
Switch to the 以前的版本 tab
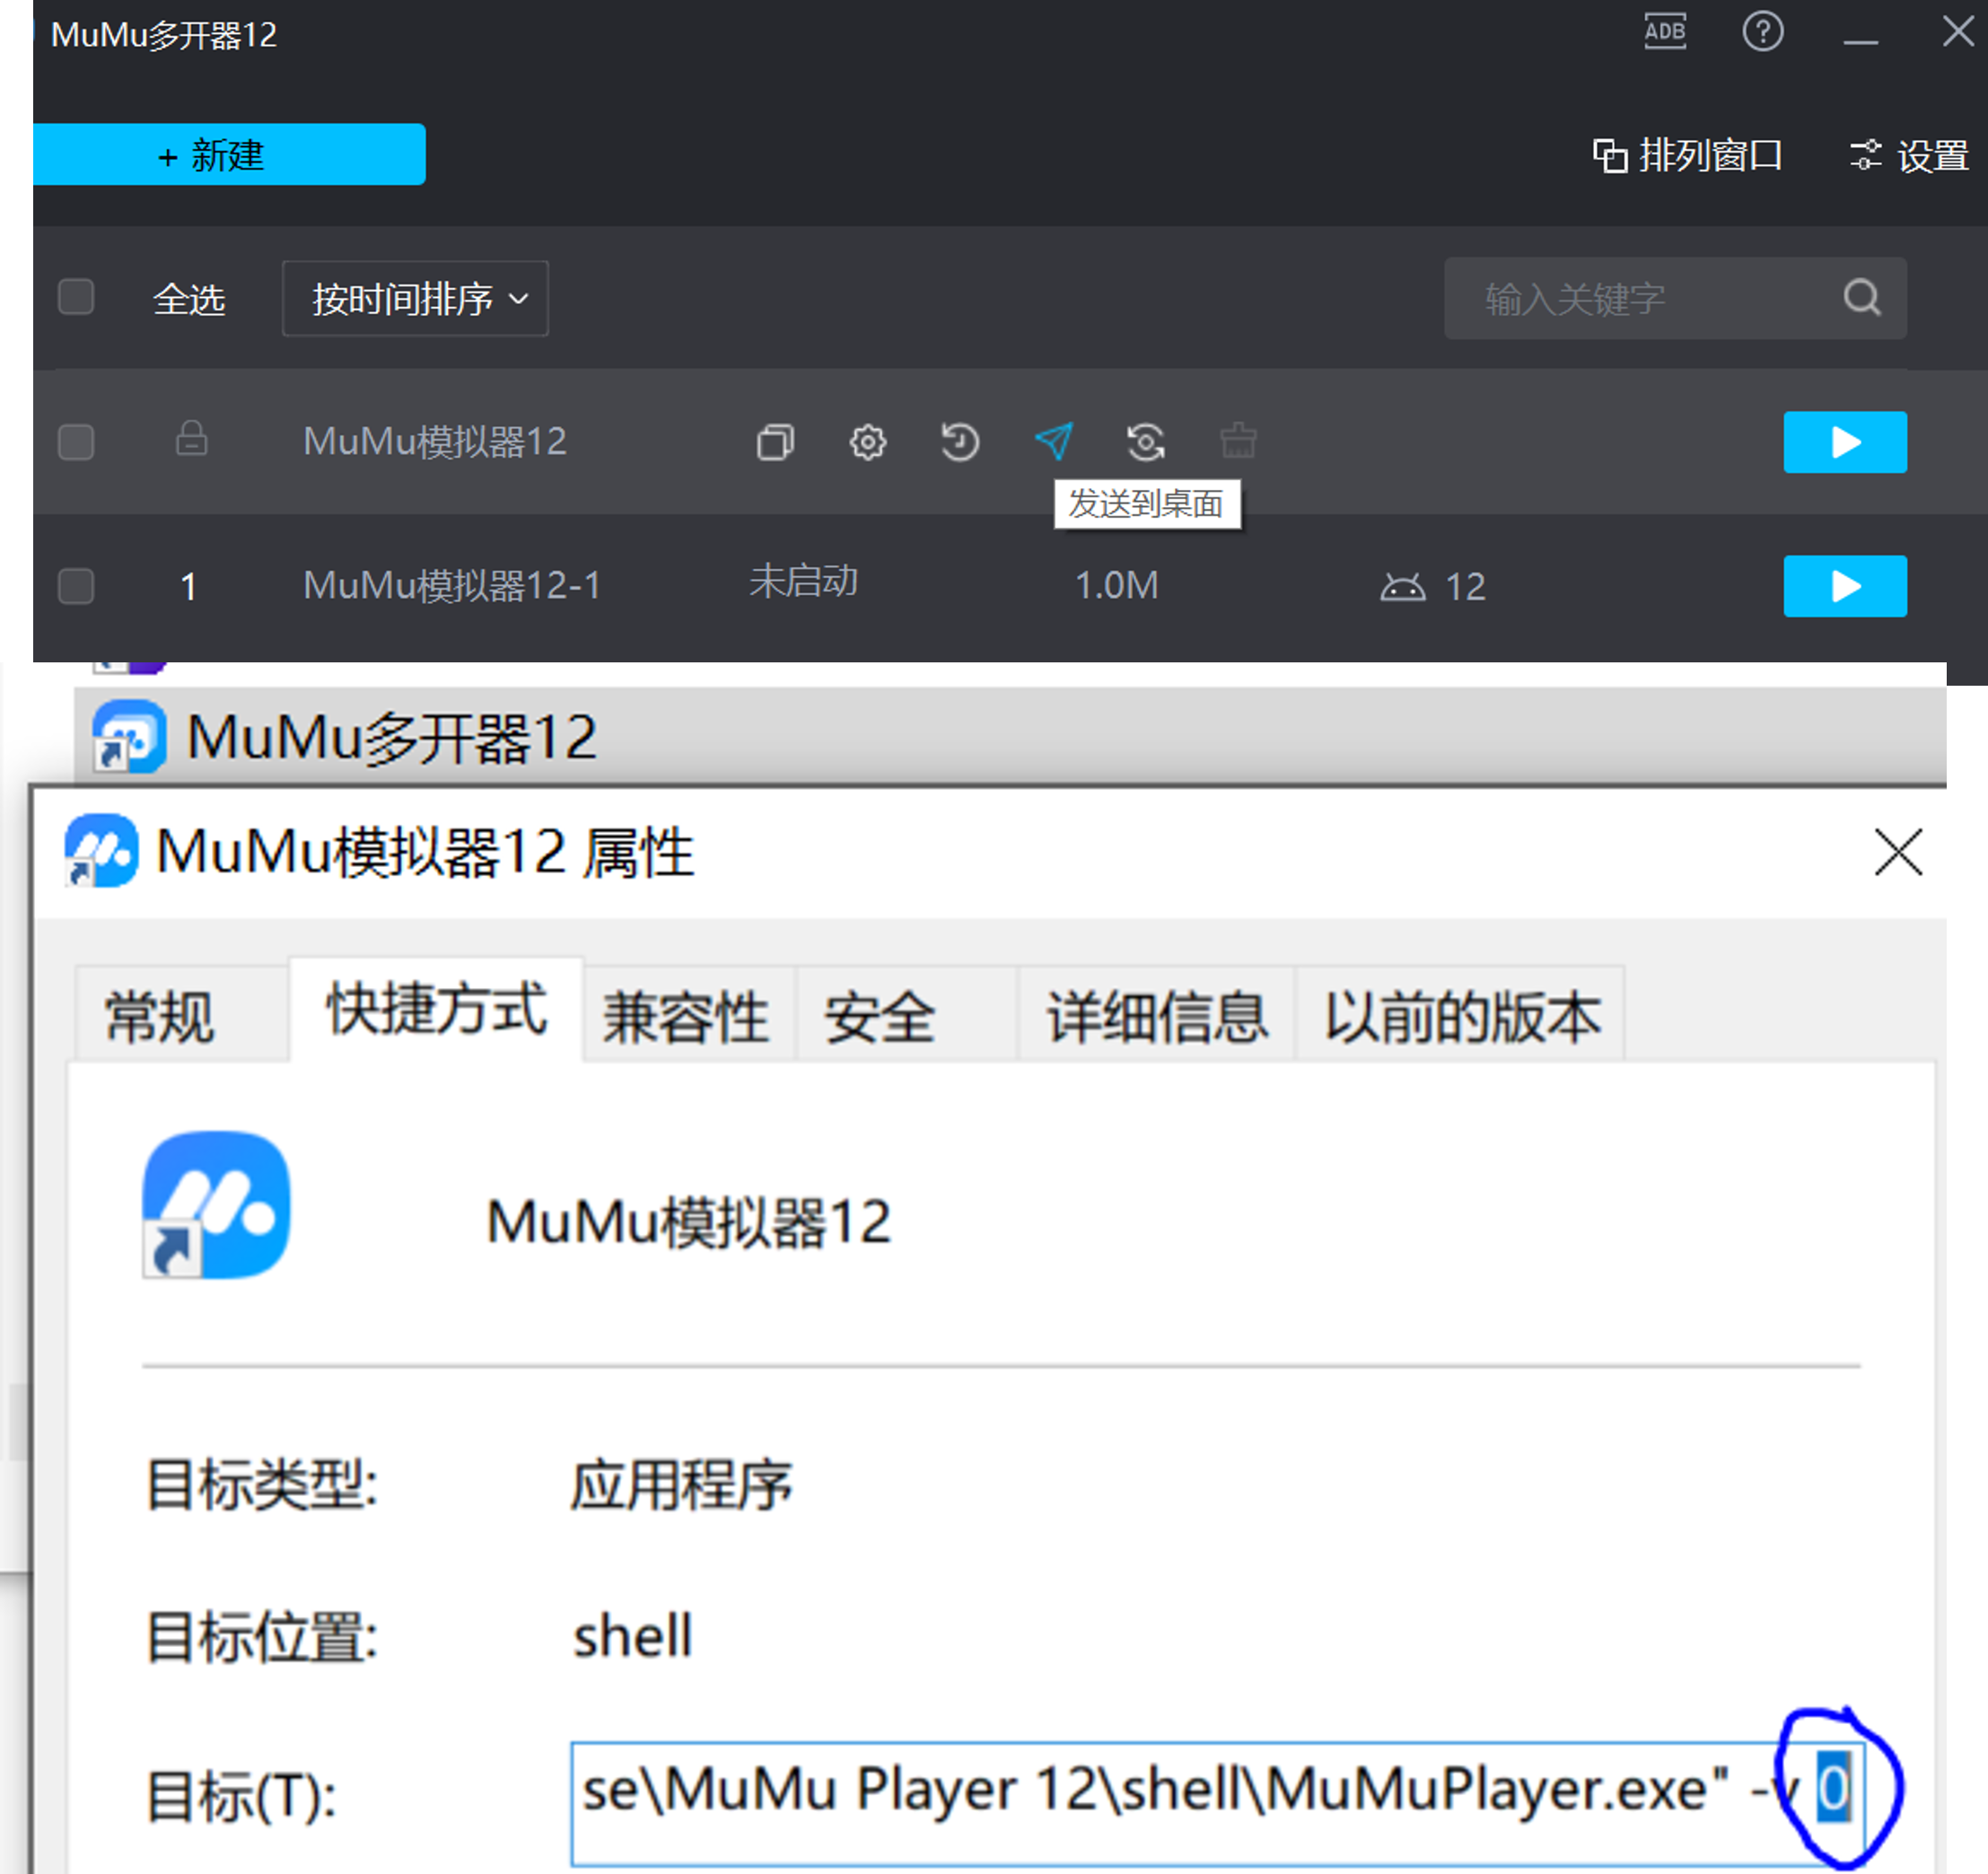click(1459, 1014)
